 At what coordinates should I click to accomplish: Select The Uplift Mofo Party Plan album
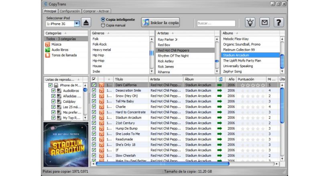pos(250,60)
